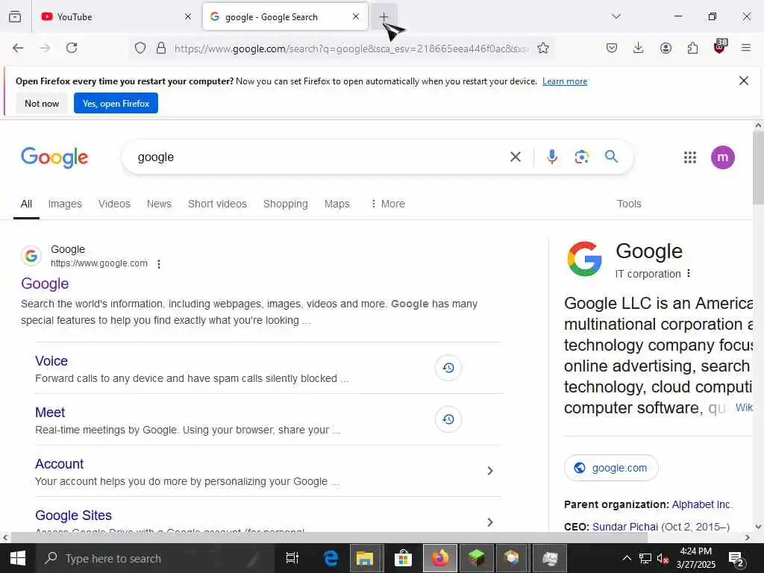Screen dimensions: 764x573
Task: Search by image with Lens
Action: tap(582, 157)
